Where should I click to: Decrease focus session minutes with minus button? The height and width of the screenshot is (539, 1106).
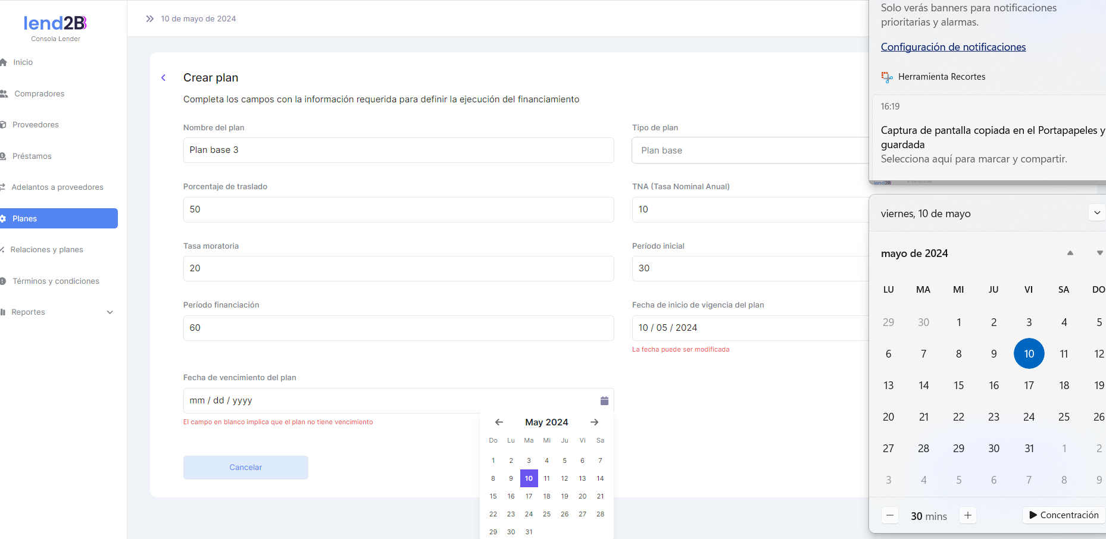point(889,515)
